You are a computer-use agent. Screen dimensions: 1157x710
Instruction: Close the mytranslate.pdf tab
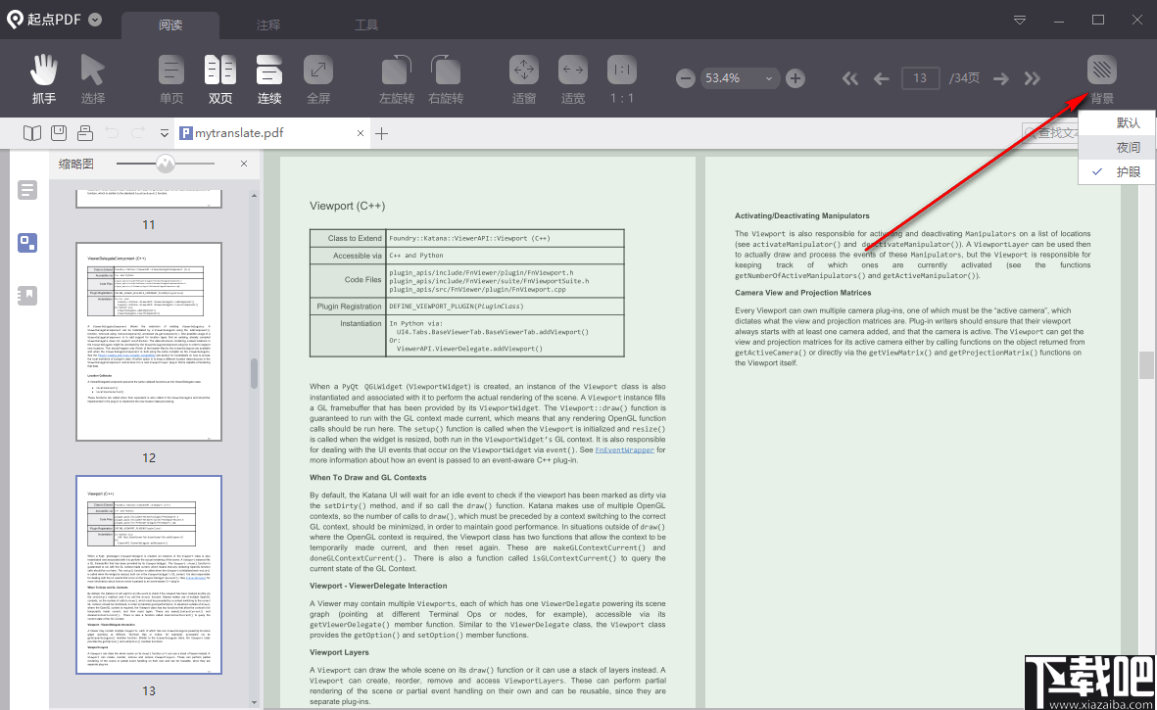pyautogui.click(x=361, y=133)
